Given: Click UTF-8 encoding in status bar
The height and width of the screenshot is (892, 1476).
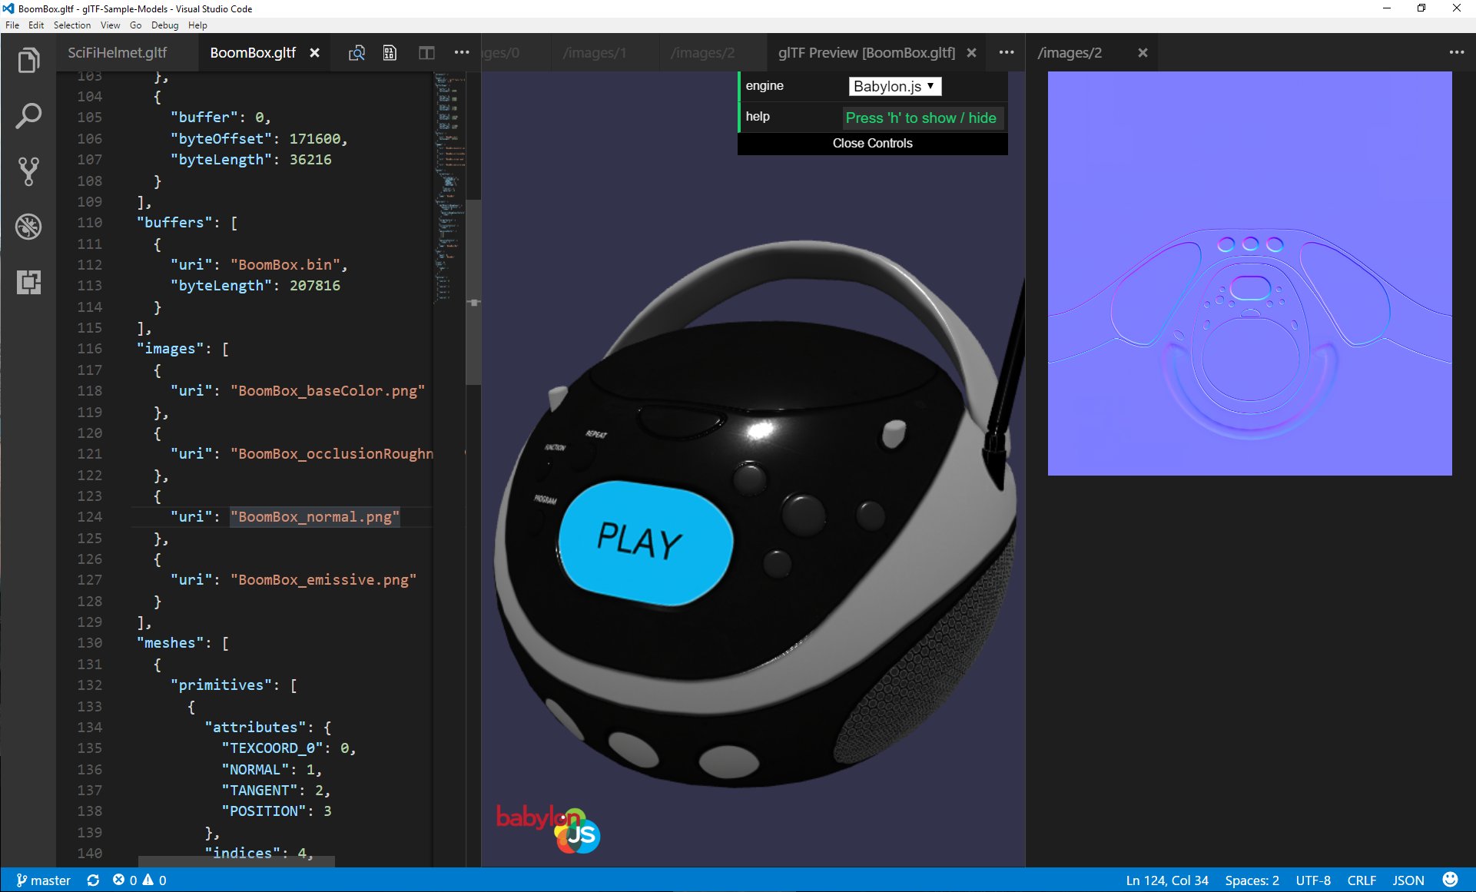Looking at the screenshot, I should click(1313, 880).
